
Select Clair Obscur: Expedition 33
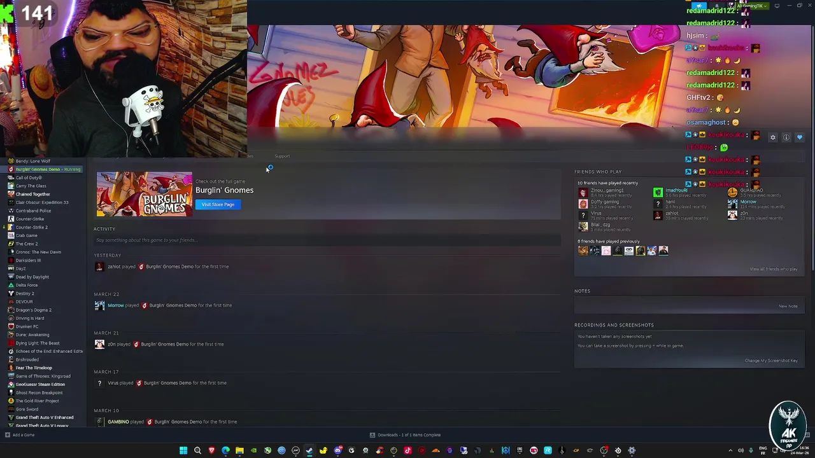(42, 202)
